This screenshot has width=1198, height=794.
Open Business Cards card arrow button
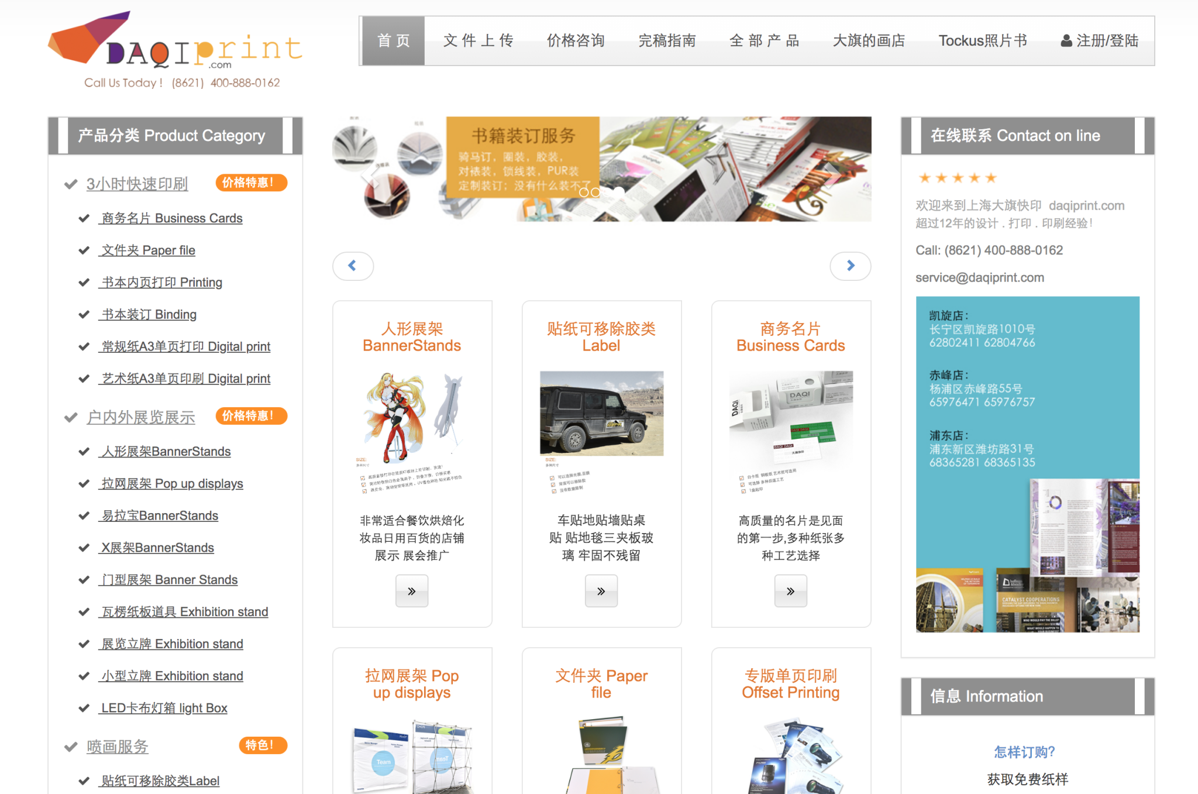(790, 591)
